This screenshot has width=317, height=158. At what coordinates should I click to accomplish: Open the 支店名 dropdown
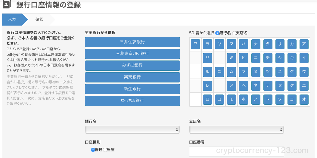(237, 130)
